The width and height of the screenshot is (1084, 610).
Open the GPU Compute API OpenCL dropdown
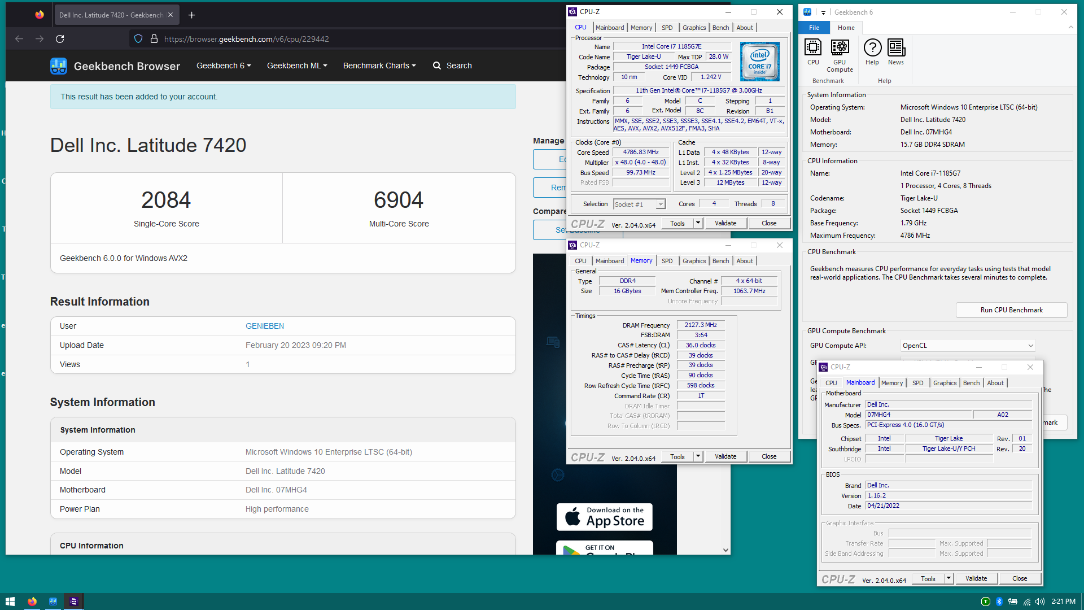[968, 346]
